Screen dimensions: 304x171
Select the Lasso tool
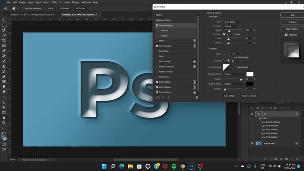[4, 30]
